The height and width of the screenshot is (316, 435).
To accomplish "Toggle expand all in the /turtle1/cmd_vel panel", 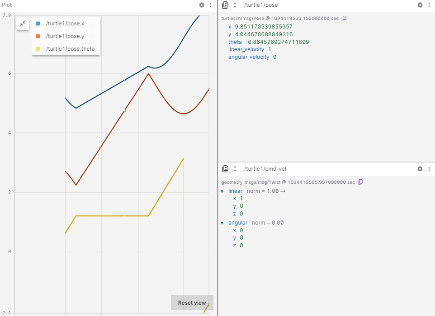I will pyautogui.click(x=235, y=169).
